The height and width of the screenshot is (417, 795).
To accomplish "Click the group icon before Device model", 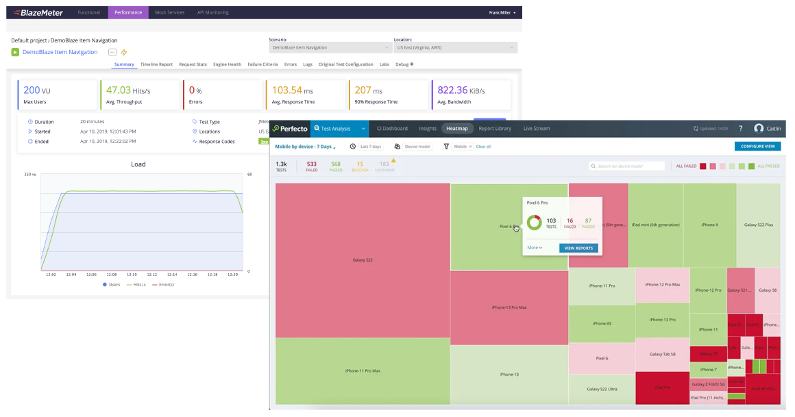I will 397,147.
